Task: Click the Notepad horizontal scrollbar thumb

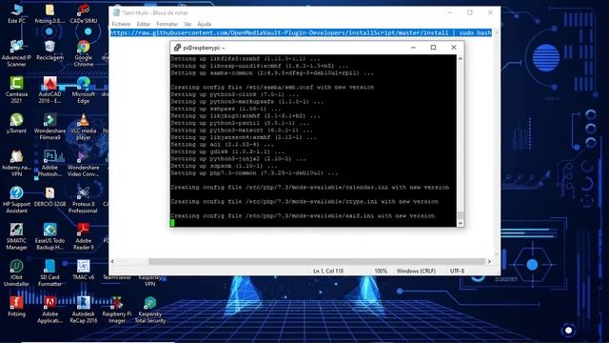Action: click(x=317, y=262)
